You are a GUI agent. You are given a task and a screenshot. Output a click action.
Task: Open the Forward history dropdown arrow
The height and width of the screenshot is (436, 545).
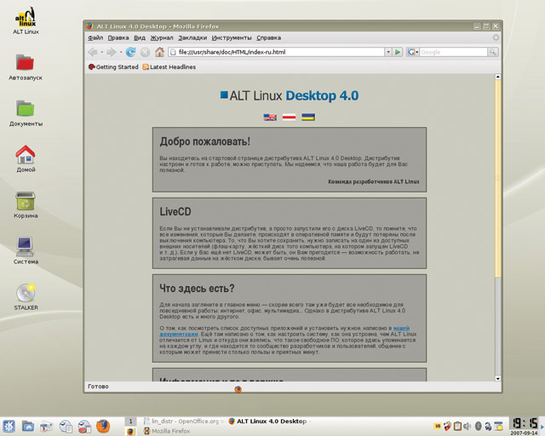coord(120,52)
